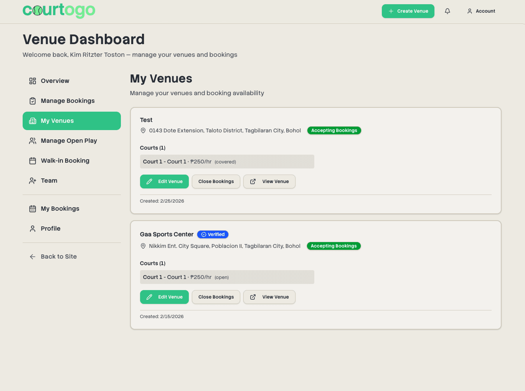Image resolution: width=525 pixels, height=391 pixels.
Task: Edit the Gaa Sports Center venue
Action: pos(164,297)
